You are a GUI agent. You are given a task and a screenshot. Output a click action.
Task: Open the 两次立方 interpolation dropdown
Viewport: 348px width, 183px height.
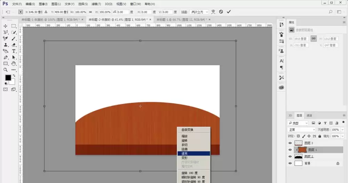pos(199,12)
